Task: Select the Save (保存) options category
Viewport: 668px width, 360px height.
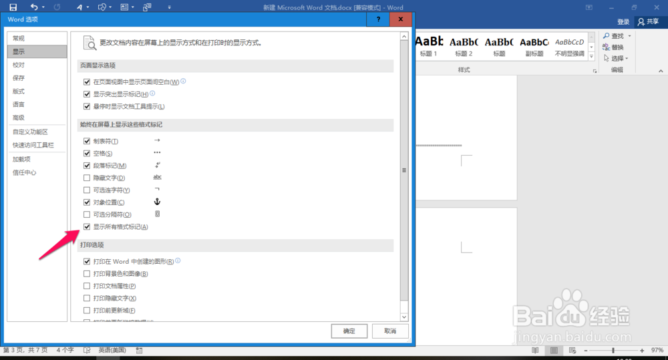Action: (x=37, y=78)
